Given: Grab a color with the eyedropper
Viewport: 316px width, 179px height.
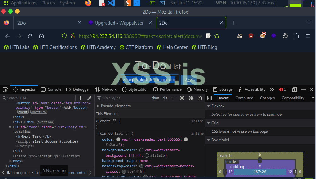Looking at the screenshot, I should tap(89, 98).
